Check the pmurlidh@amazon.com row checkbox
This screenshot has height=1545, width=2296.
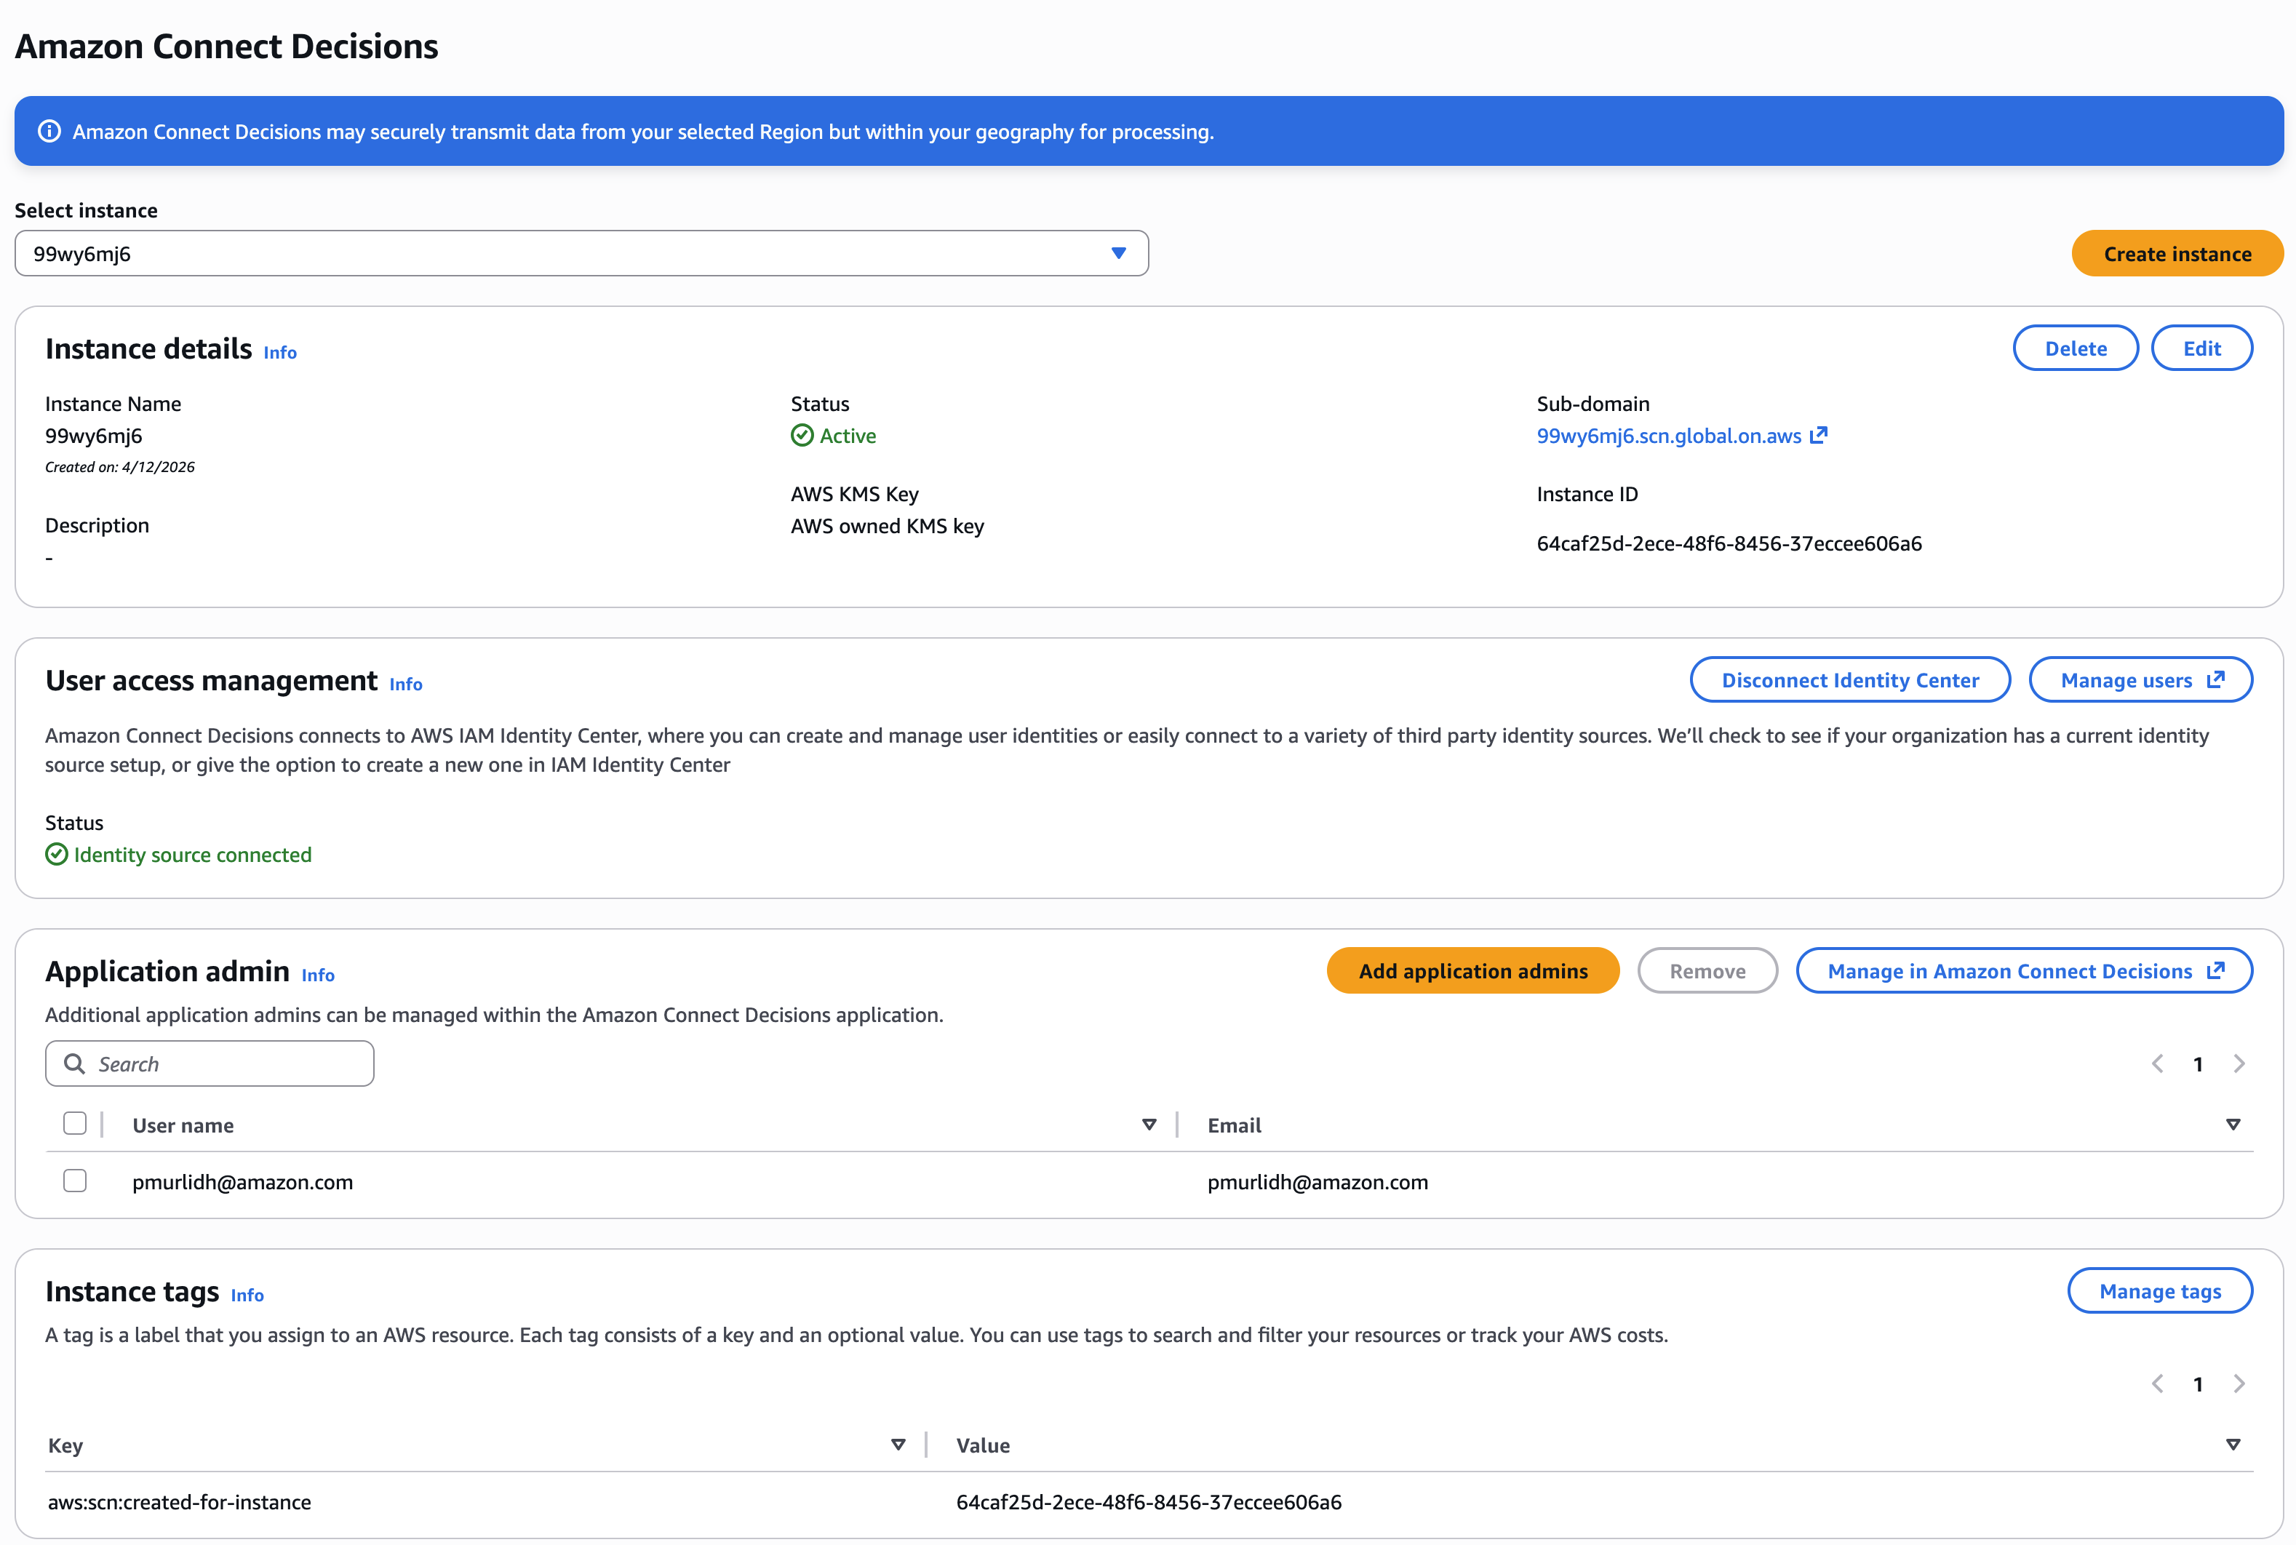click(75, 1181)
